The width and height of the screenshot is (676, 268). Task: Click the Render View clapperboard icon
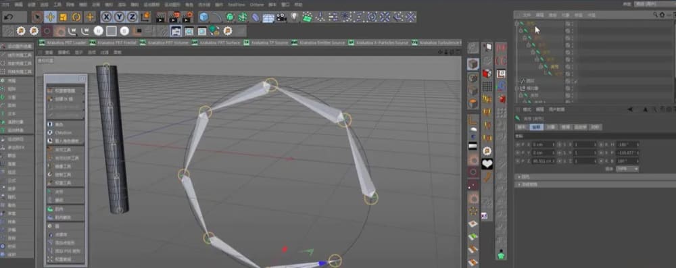[x=161, y=18]
